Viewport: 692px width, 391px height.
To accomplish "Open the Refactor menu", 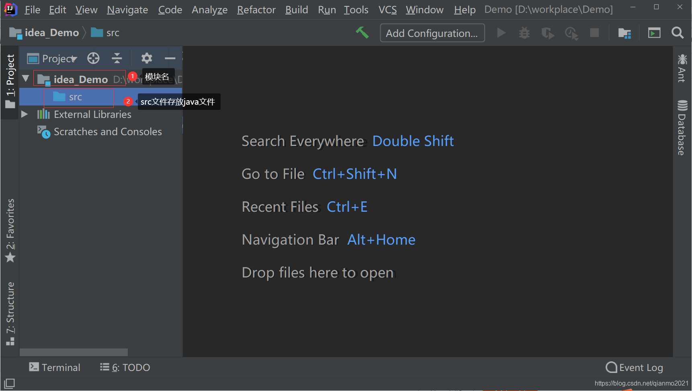I will 256,10.
